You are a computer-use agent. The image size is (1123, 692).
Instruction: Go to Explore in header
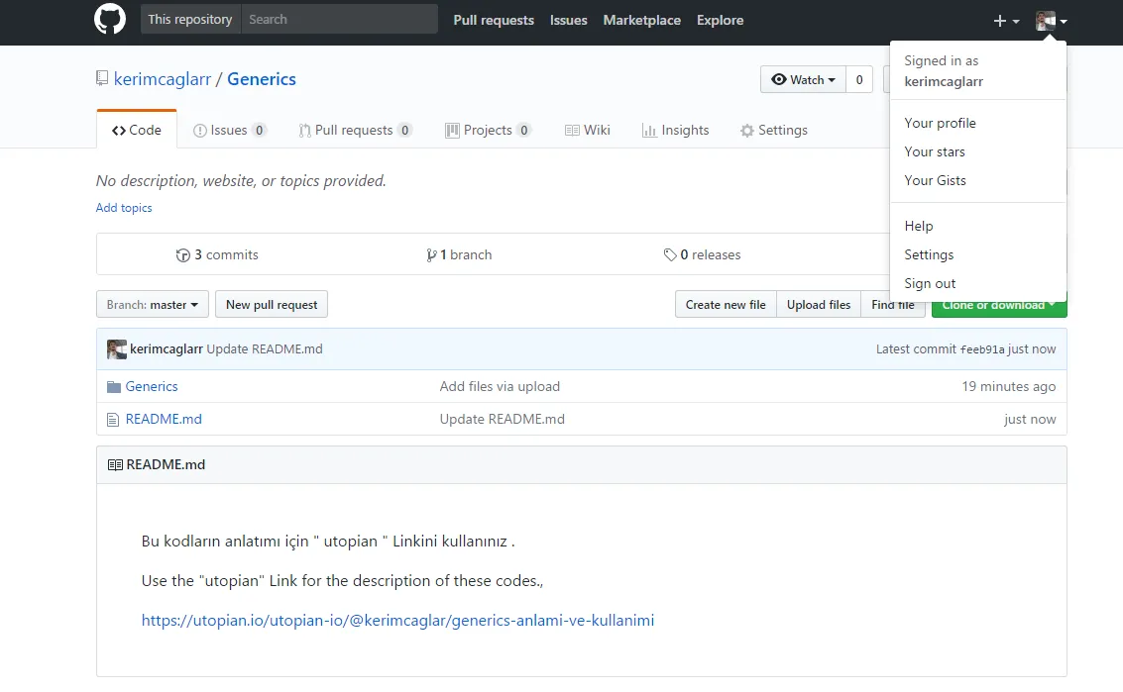(x=720, y=20)
